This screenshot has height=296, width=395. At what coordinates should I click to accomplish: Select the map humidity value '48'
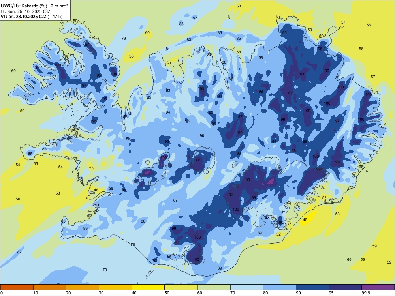pyautogui.click(x=96, y=190)
